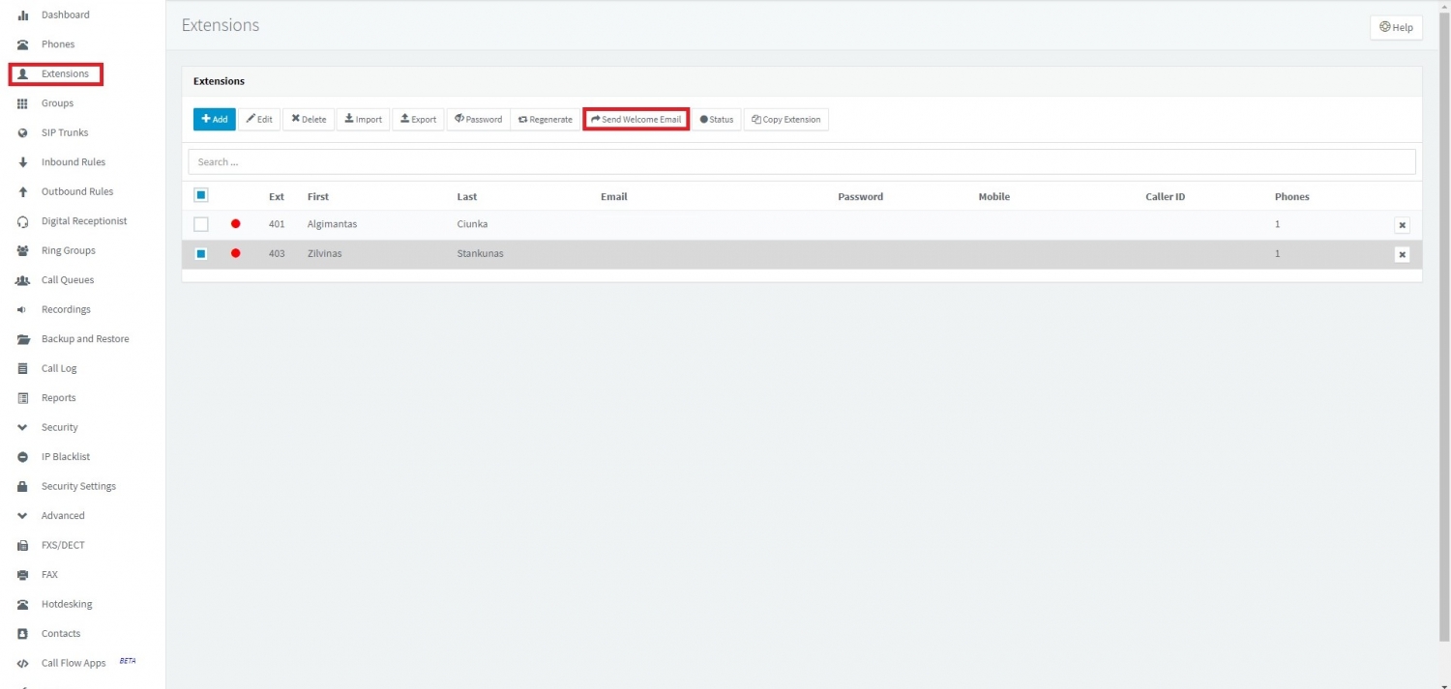Select the Stankunas last name cell
The width and height of the screenshot is (1451, 689).
[x=481, y=254]
